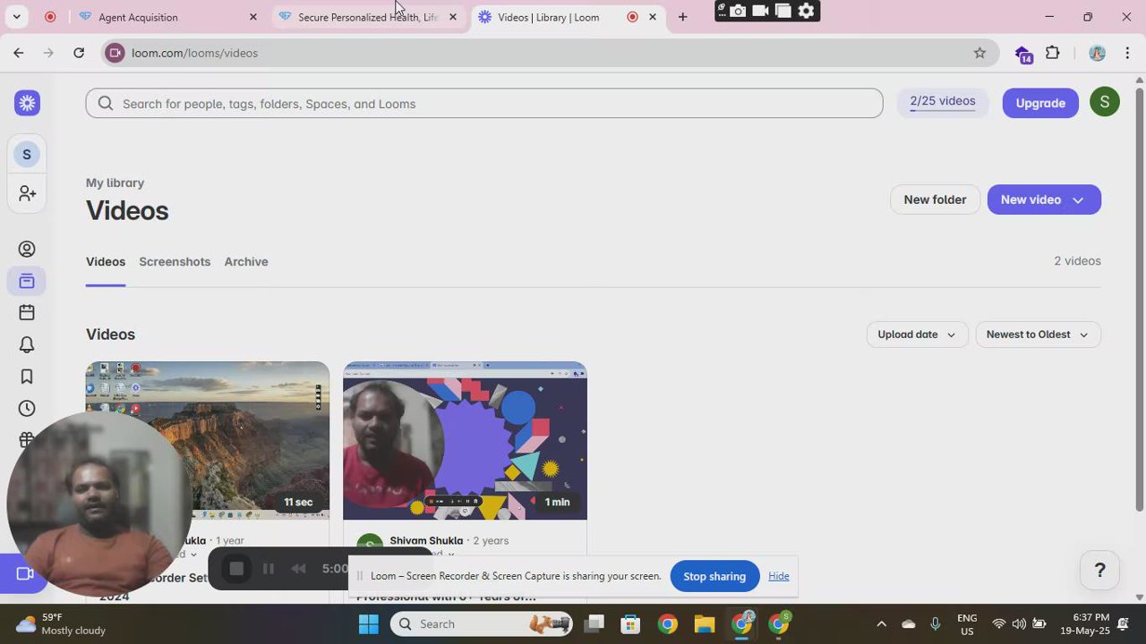Open the 1 min video thumbnail
The height and width of the screenshot is (644, 1146).
(466, 440)
